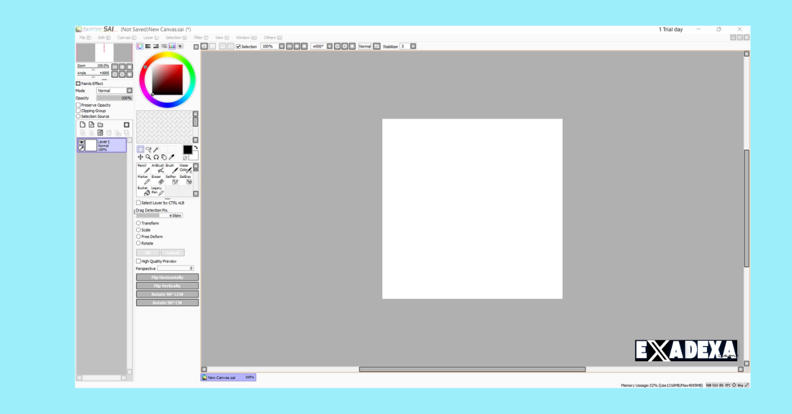Create a new layer from the layer panel

click(82, 125)
